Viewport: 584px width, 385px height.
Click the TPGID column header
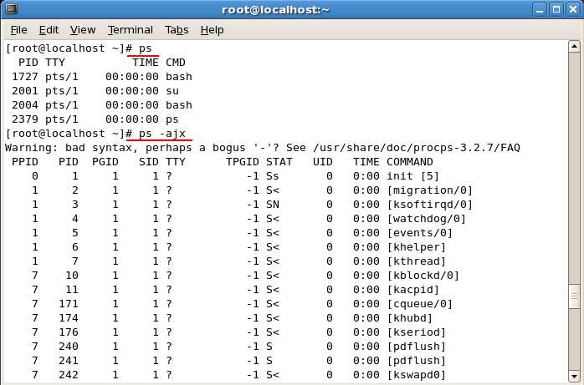[x=243, y=162]
